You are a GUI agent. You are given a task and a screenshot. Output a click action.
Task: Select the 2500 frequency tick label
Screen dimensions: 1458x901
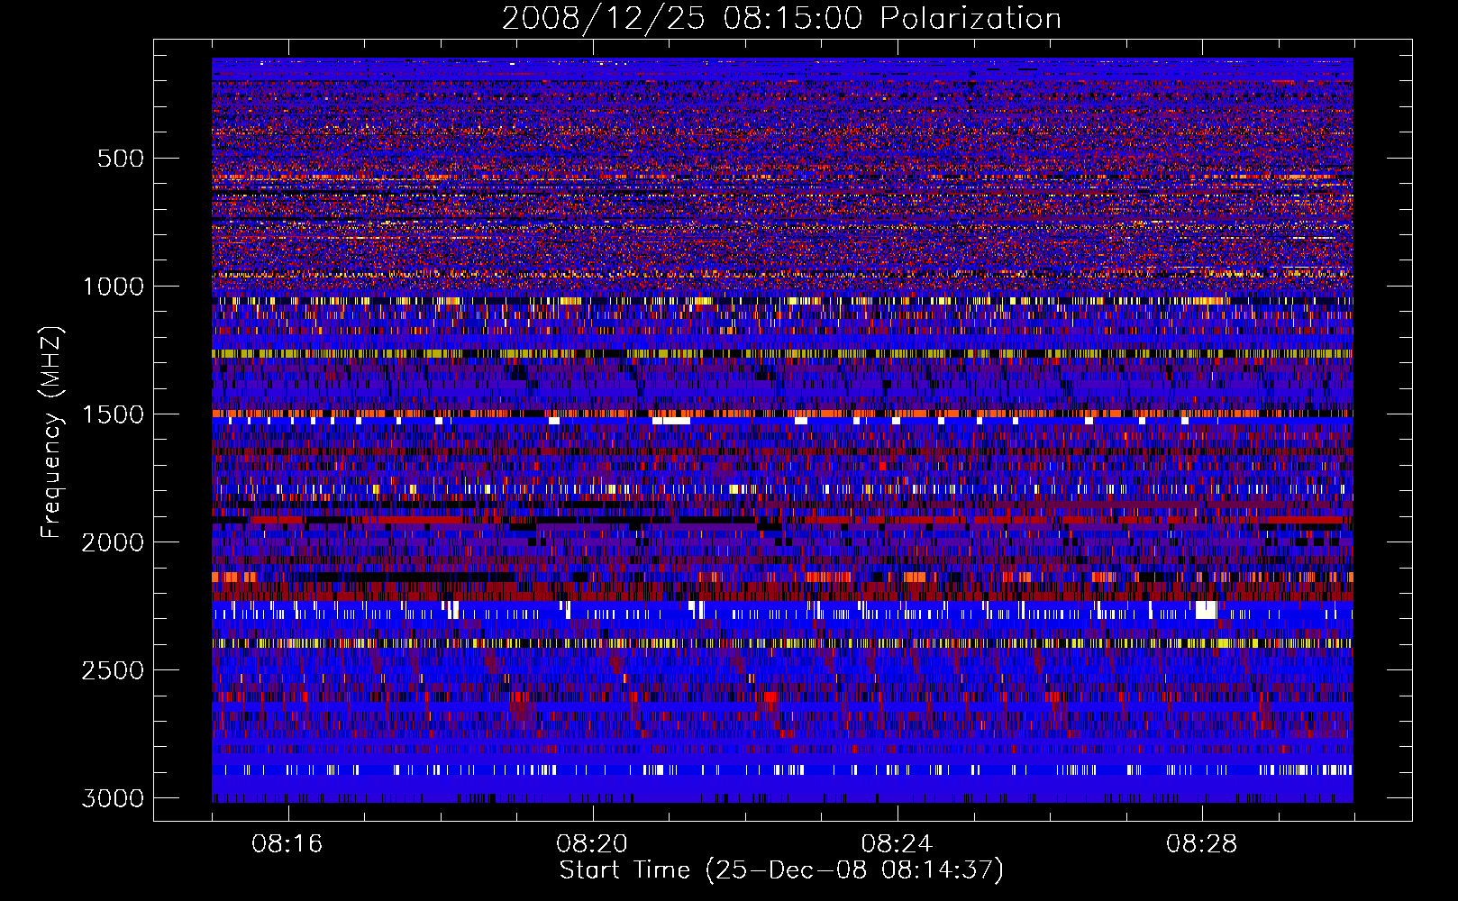click(114, 670)
